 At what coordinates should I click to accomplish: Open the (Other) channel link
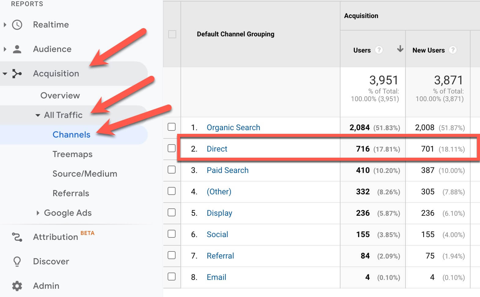point(219,192)
